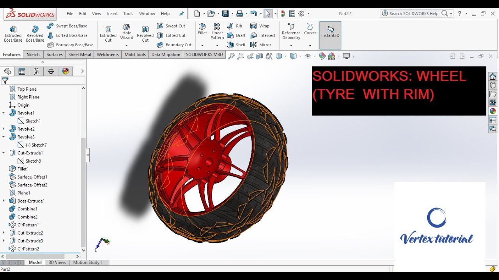Click Revolved Boss/Base tool
499x280 pixels.
click(x=35, y=34)
